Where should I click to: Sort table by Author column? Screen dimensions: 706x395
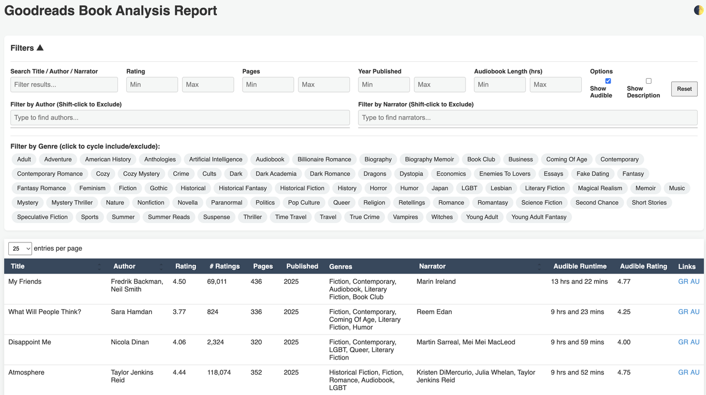coord(138,266)
